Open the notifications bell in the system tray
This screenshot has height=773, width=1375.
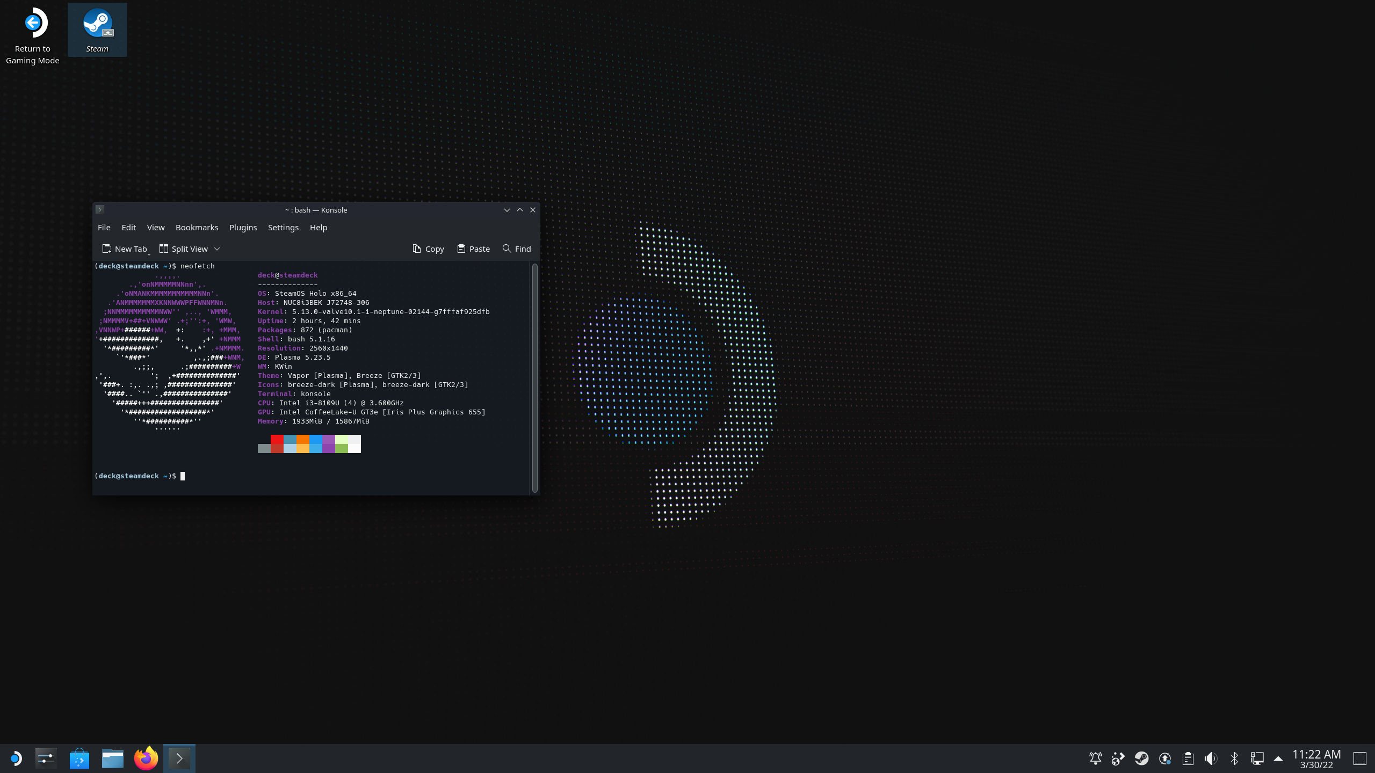pyautogui.click(x=1096, y=759)
